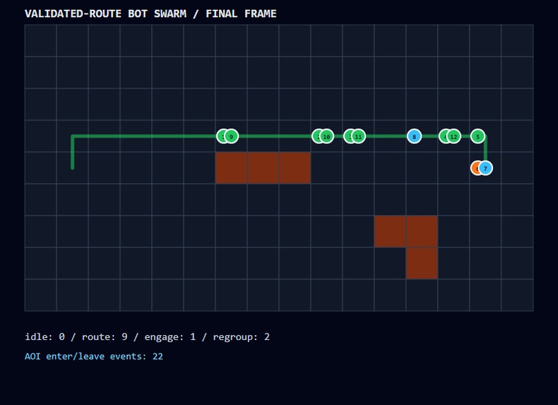Image resolution: width=558 pixels, height=405 pixels.
Task: Select blue bot number 8
Action: pyautogui.click(x=414, y=136)
